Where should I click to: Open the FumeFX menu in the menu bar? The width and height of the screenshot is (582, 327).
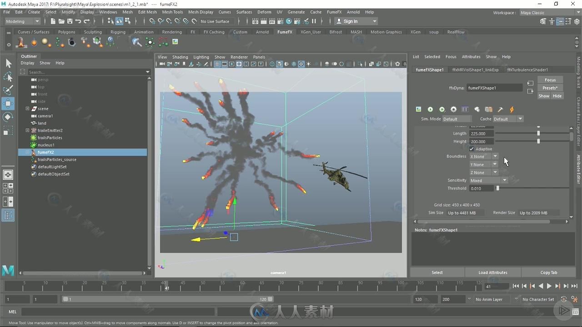pos(334,12)
